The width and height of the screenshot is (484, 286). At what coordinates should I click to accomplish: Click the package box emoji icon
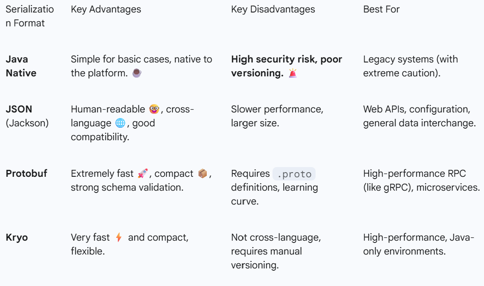point(202,174)
